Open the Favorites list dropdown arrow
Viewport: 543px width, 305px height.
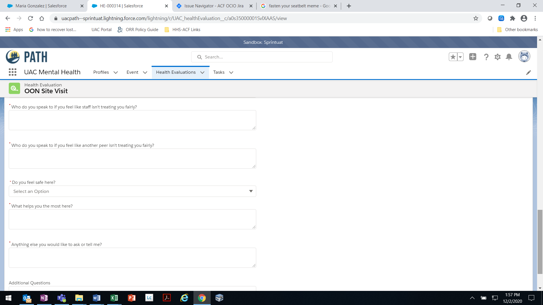460,57
